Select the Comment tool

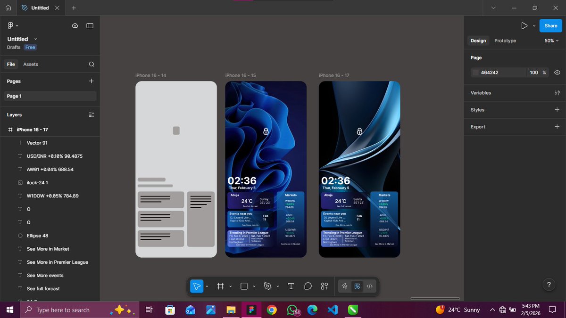point(308,286)
